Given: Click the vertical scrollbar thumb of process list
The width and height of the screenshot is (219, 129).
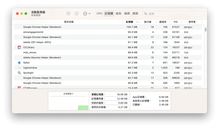Looking at the screenshot, I should (x=206, y=30).
